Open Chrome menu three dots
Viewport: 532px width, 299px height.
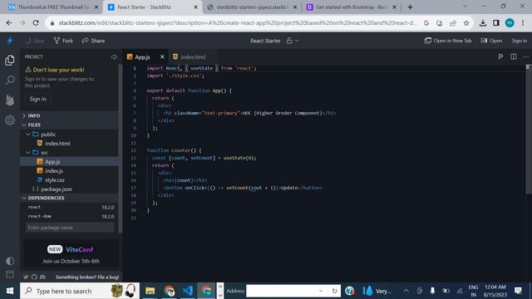tap(523, 23)
